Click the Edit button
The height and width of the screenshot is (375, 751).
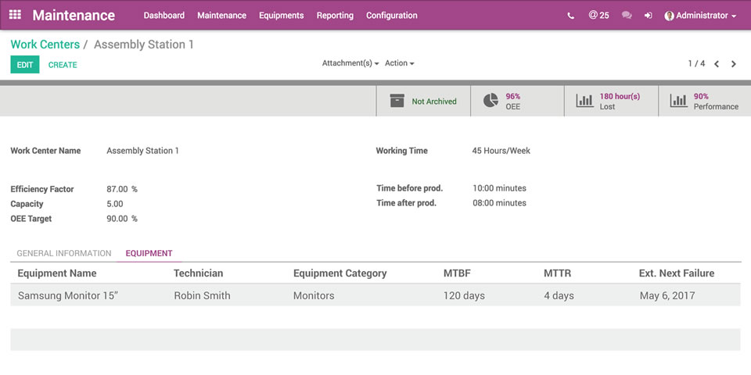(x=25, y=65)
